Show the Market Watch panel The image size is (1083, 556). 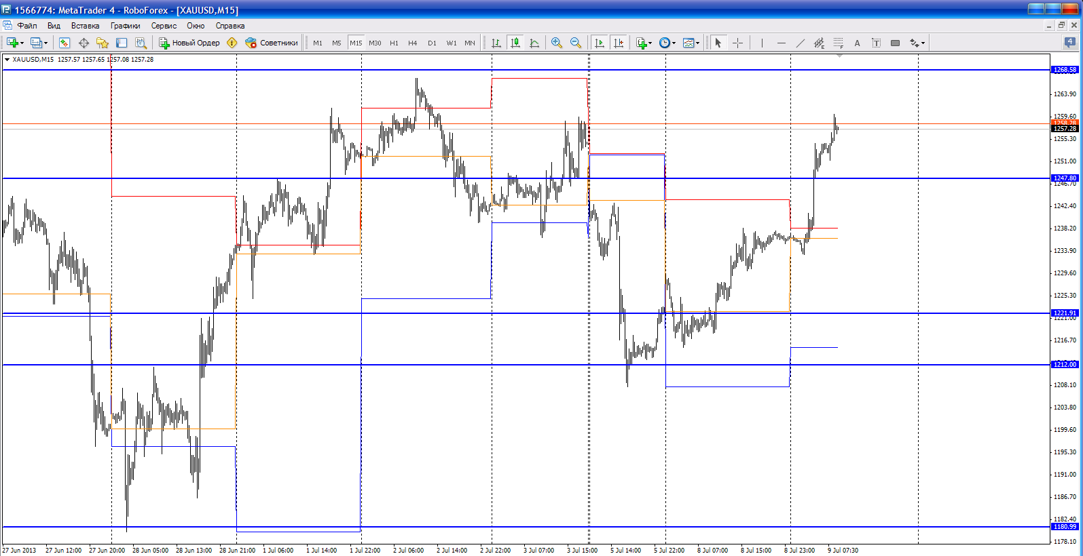click(x=65, y=43)
